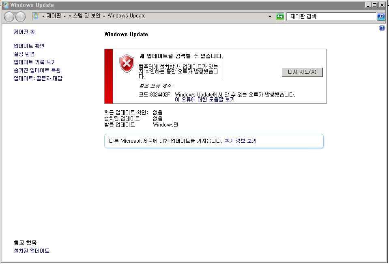Select 제어판 breadcrumb in address bar

54,16
